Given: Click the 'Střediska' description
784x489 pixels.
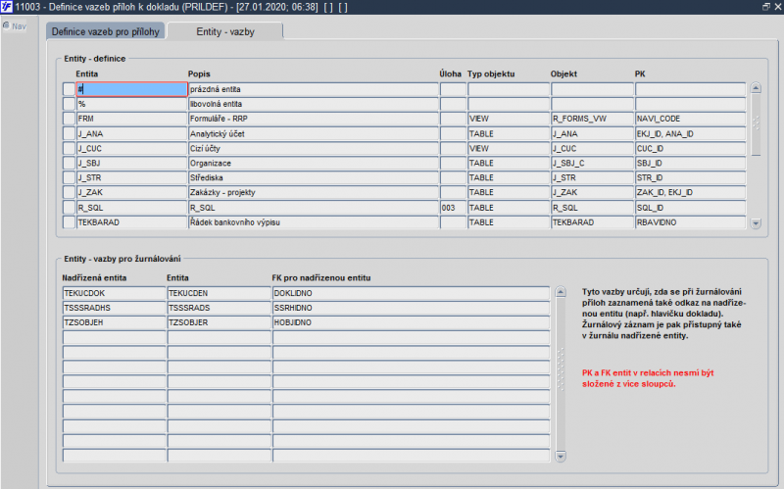Looking at the screenshot, I should (314, 177).
